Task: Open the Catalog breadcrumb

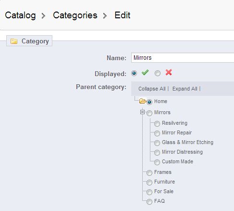Action: click(20, 15)
